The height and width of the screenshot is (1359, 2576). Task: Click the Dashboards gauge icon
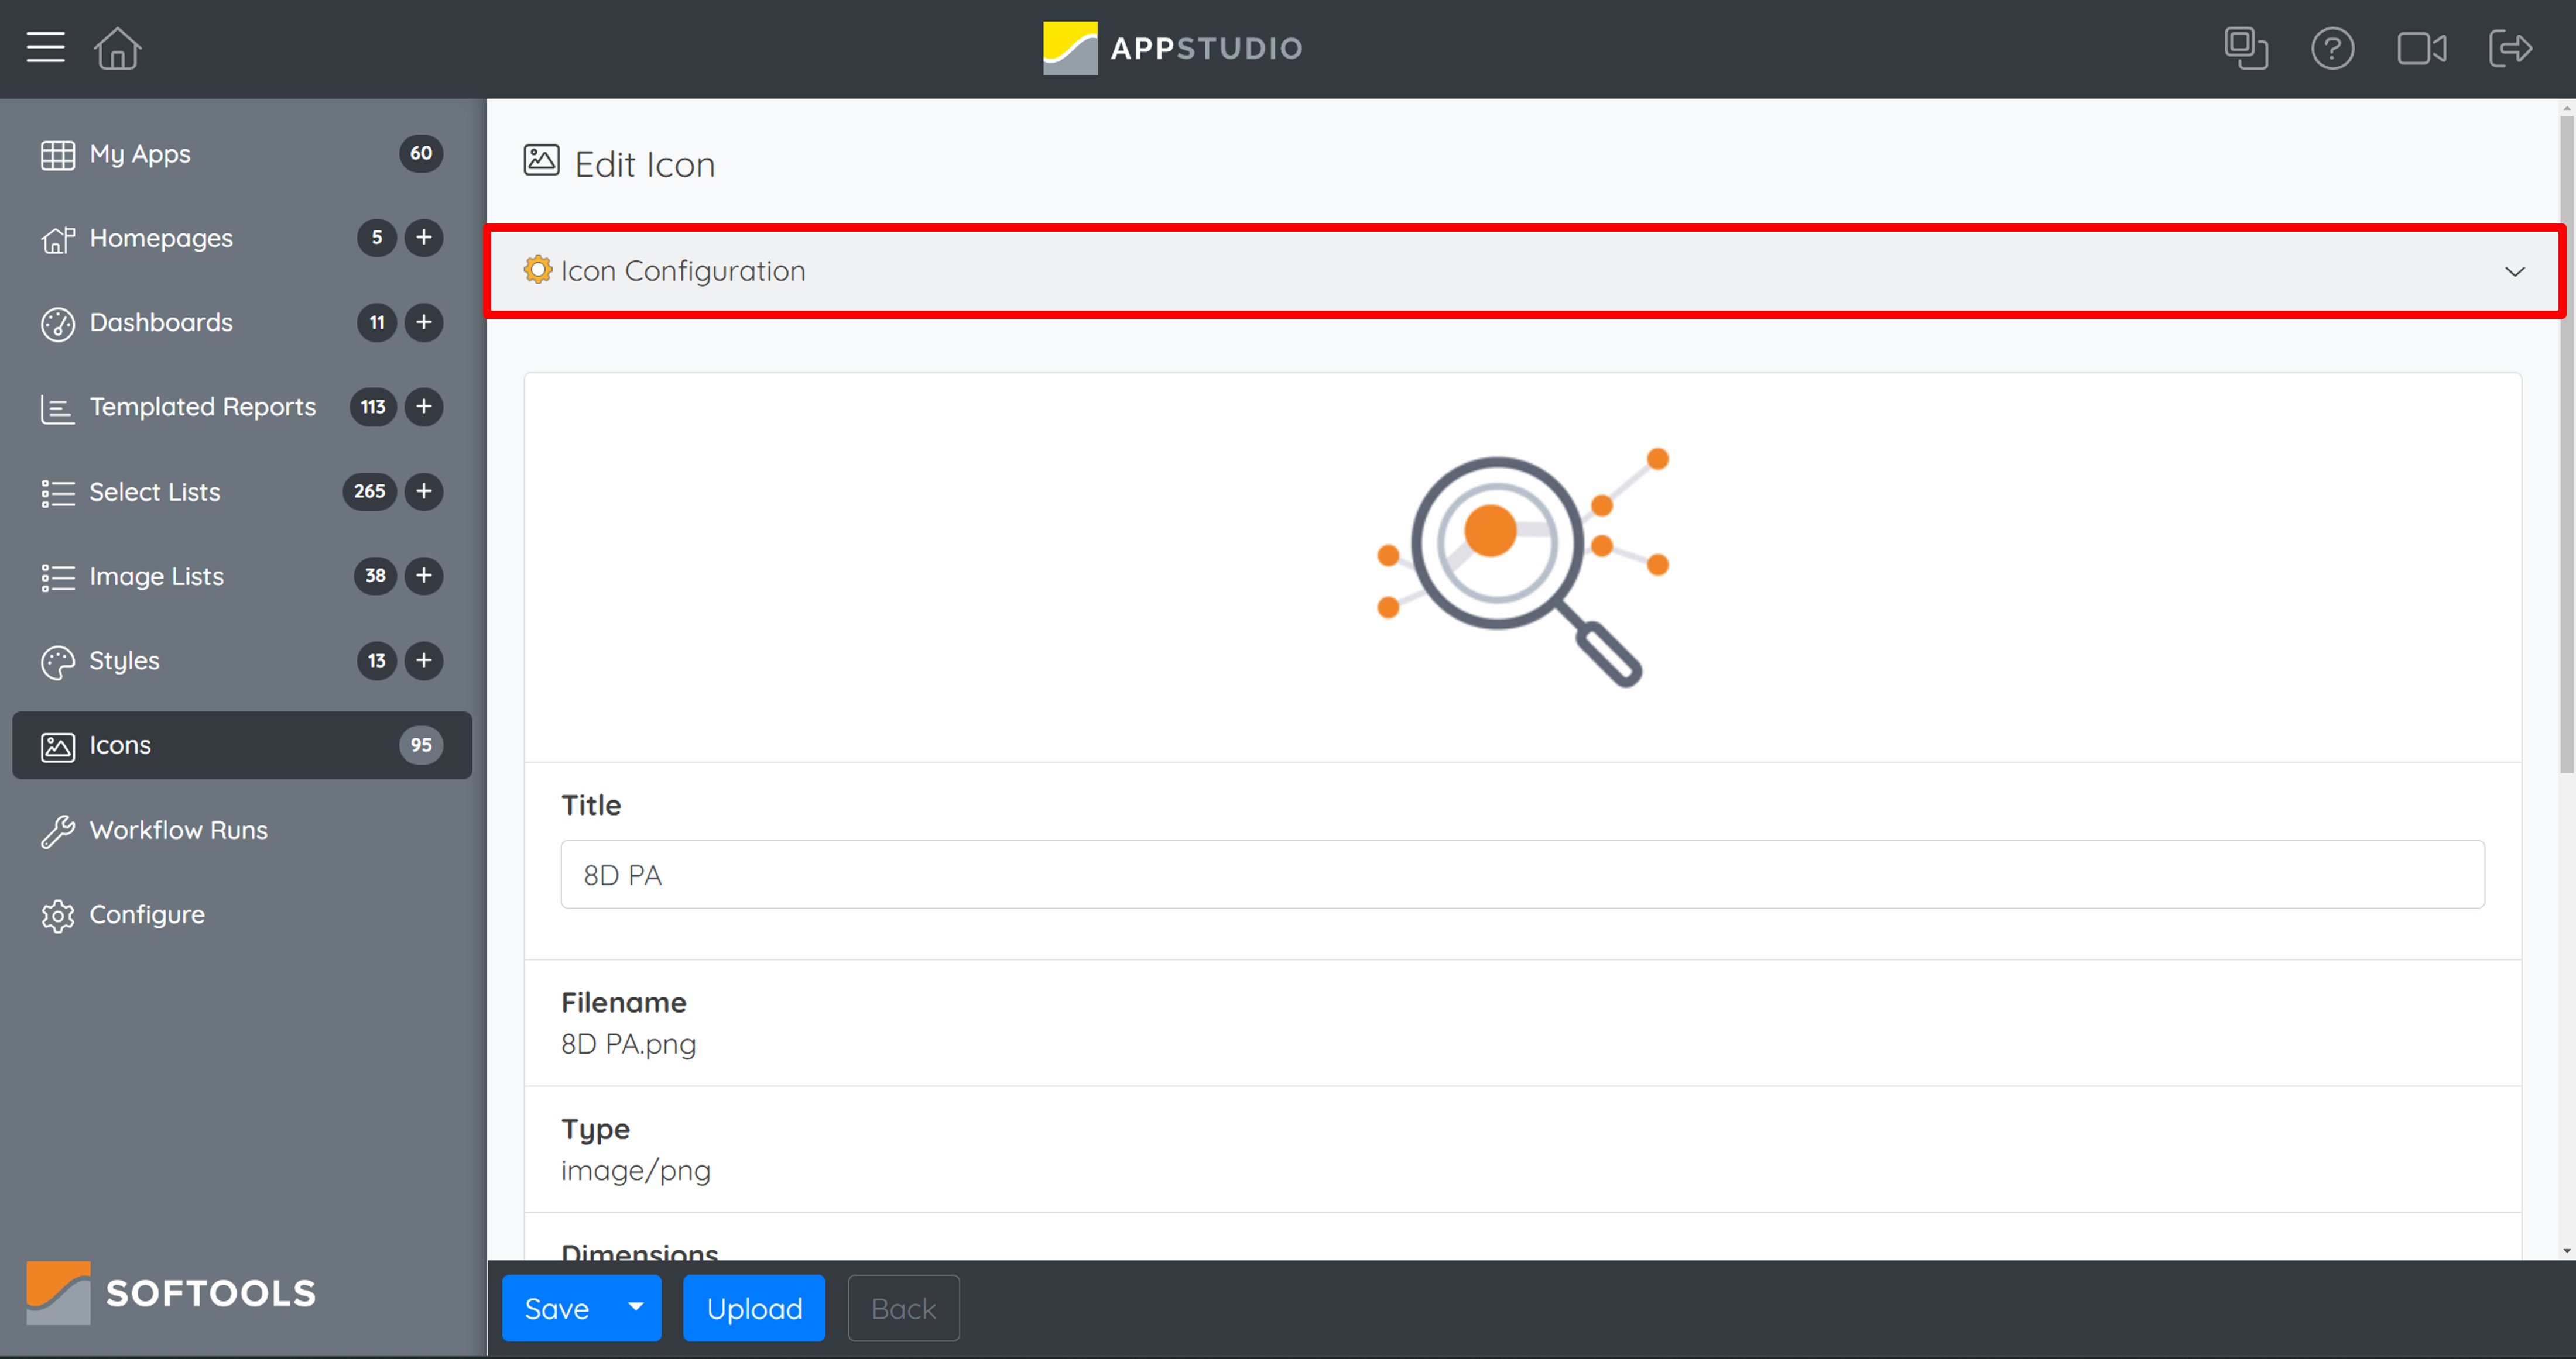click(58, 324)
